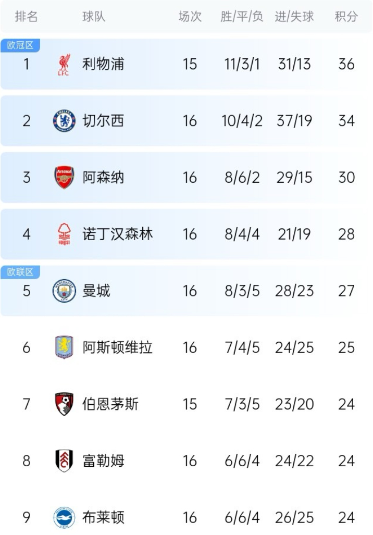This screenshot has height=535, width=373.
Task: Open the 诺丁汉森林 team page link
Action: [x=117, y=234]
